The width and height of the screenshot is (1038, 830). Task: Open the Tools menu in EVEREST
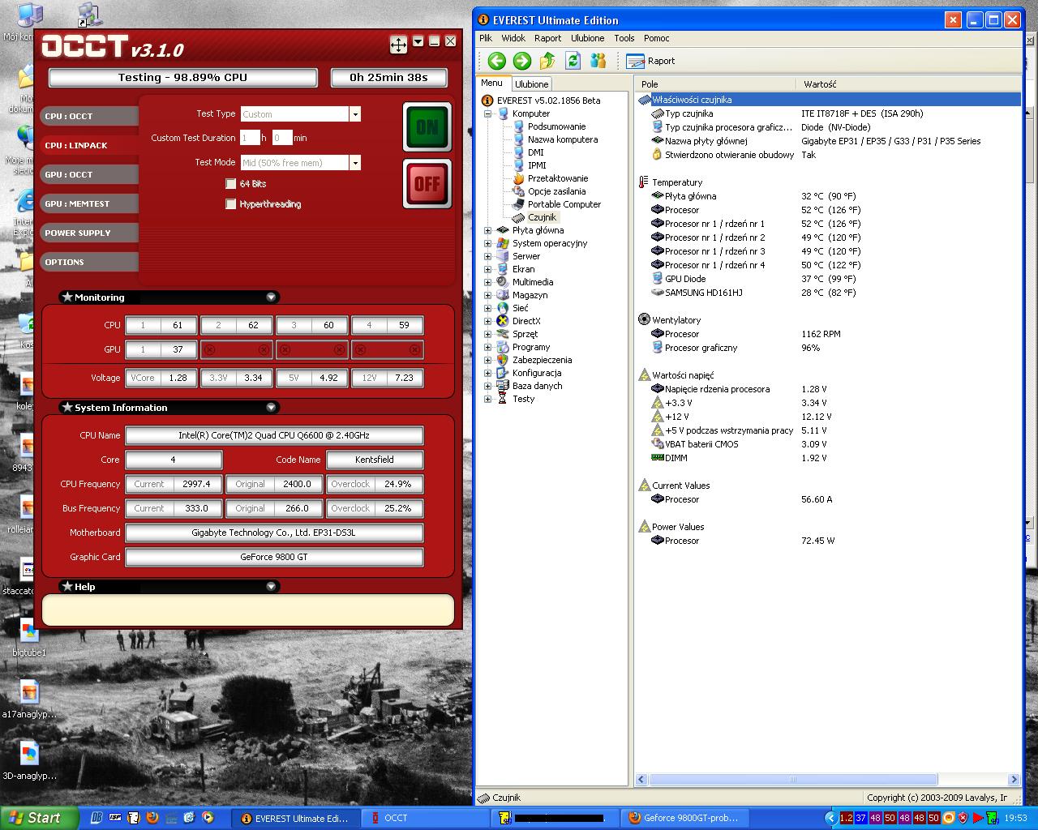[624, 38]
